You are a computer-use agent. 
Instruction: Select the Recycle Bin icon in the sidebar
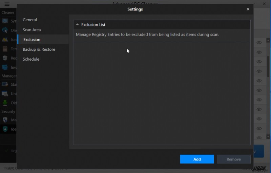click(5, 58)
